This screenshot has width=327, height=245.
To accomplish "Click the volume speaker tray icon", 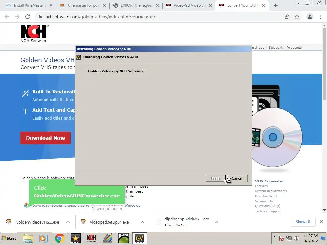I will coord(296,238).
